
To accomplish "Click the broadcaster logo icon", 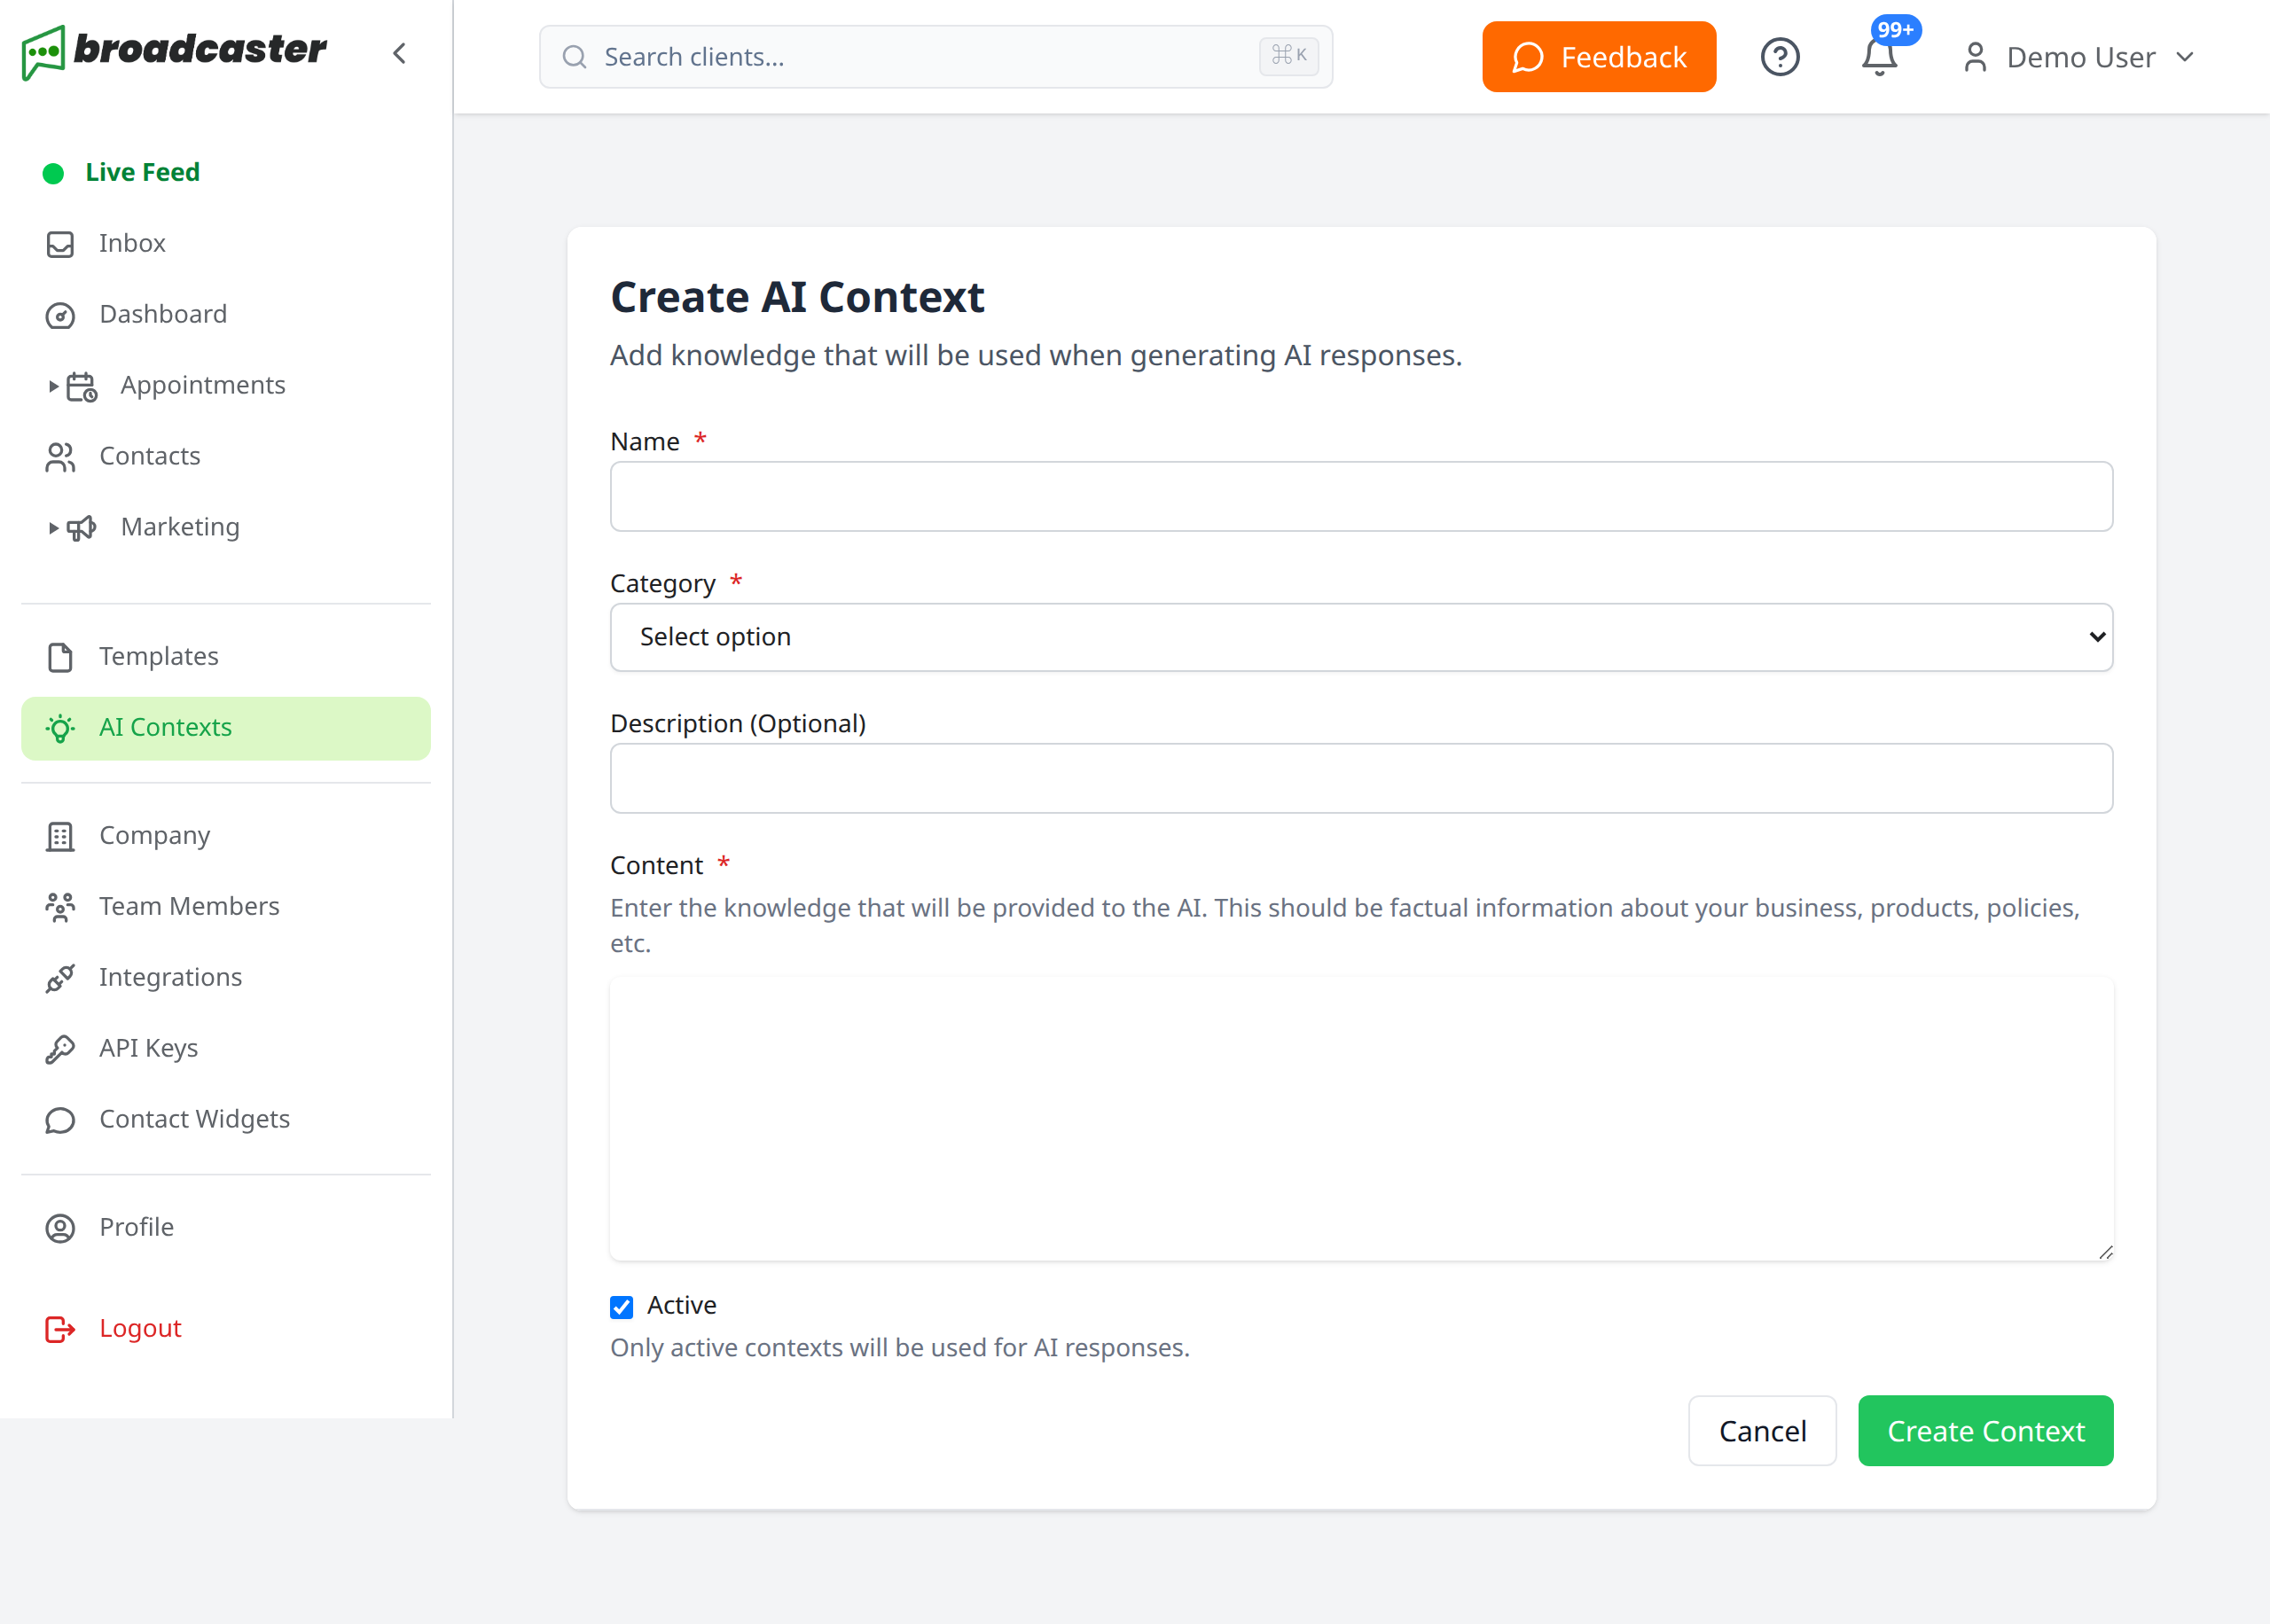I will tap(44, 53).
